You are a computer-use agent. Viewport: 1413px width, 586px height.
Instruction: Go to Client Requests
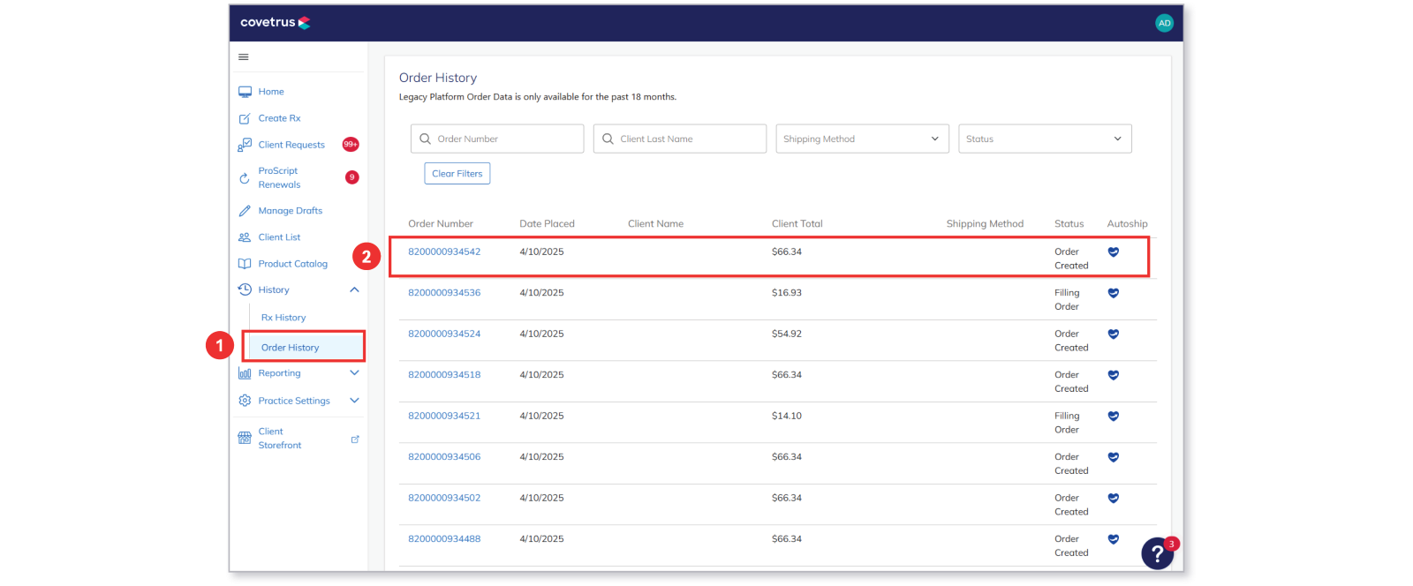[x=291, y=145]
